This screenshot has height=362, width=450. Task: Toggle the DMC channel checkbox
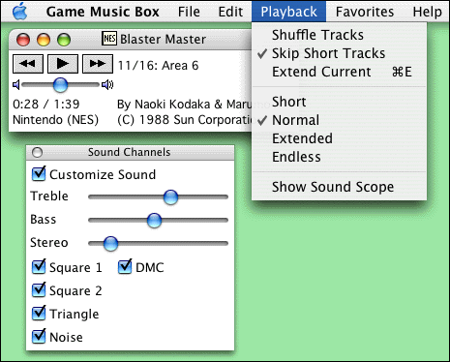pyautogui.click(x=125, y=266)
